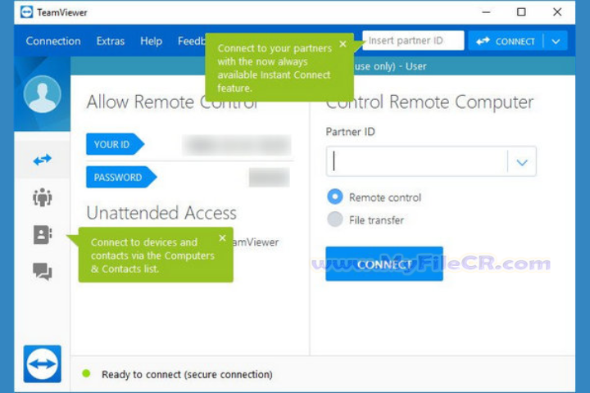The image size is (590, 393).
Task: Close the TeamViewer window
Action: (x=557, y=12)
